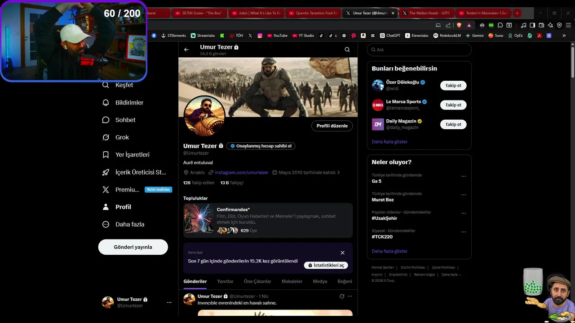Open the three-dot menu on the 1 Nis post
The width and height of the screenshot is (575, 323).
click(350, 296)
